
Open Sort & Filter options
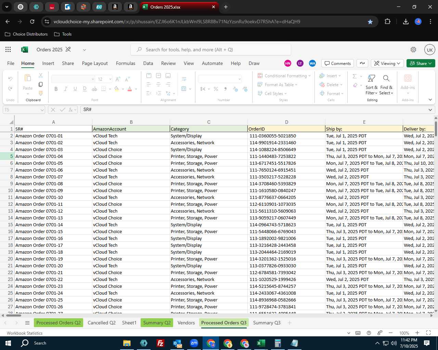click(371, 85)
